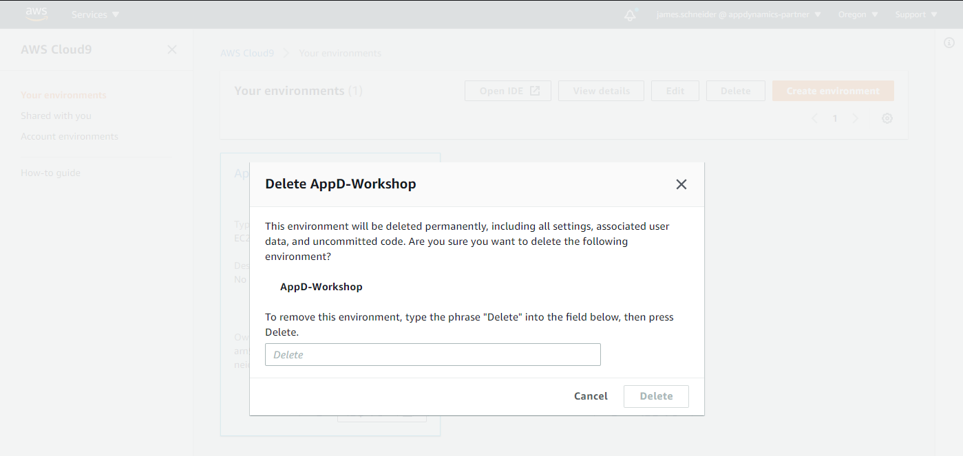The width and height of the screenshot is (963, 456).
Task: Go to next page arrow
Action: coord(856,118)
